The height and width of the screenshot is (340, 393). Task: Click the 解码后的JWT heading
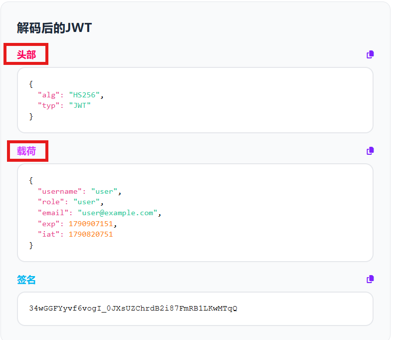click(x=54, y=27)
